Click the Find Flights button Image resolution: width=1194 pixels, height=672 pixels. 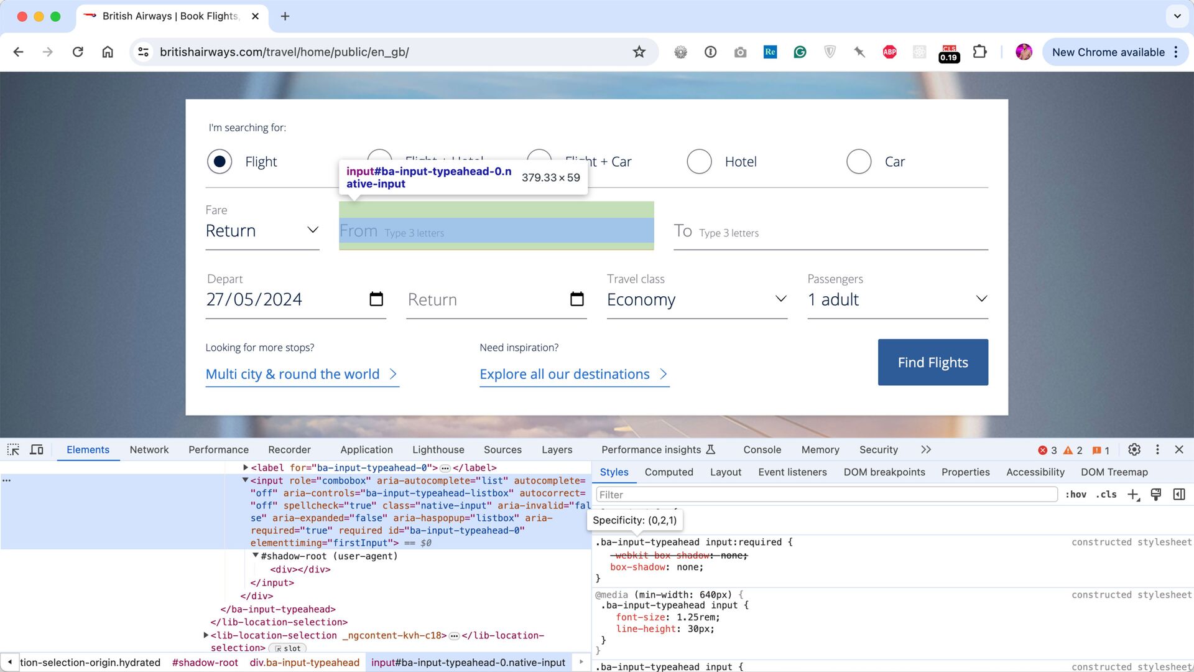click(933, 362)
